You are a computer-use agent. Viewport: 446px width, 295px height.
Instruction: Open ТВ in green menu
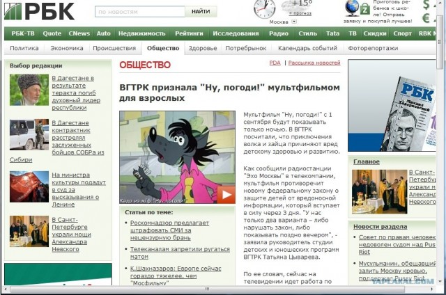pyautogui.click(x=353, y=33)
